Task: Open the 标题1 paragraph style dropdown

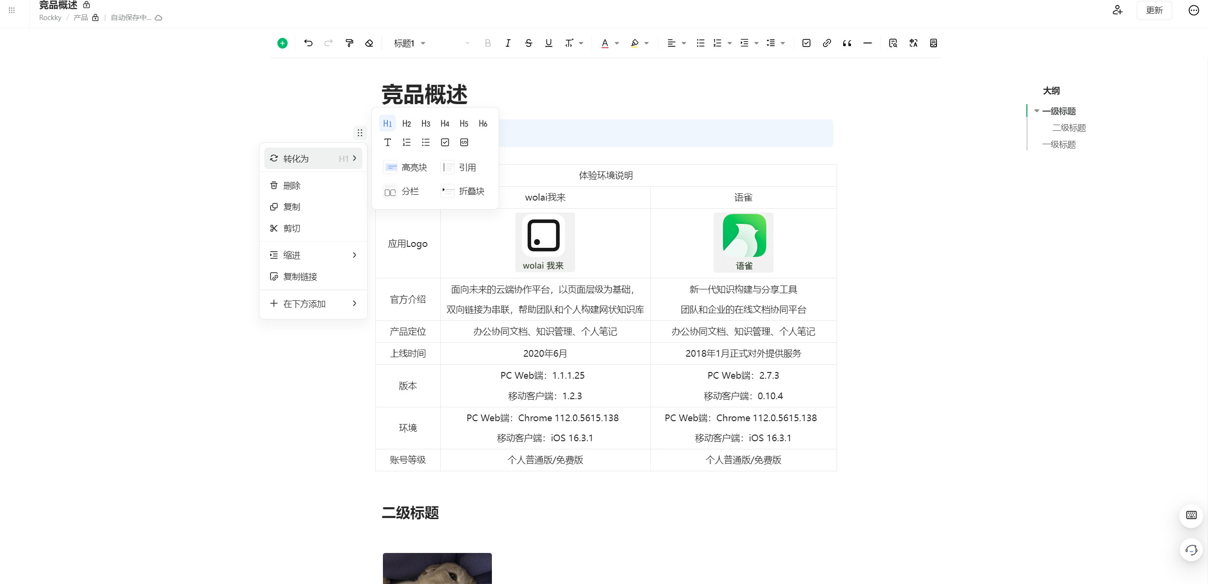Action: 410,43
